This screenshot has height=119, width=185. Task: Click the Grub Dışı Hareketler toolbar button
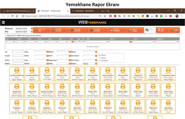[x=79, y=30]
